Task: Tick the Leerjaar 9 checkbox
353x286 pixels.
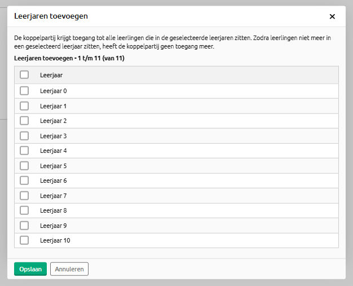Action: [x=24, y=225]
